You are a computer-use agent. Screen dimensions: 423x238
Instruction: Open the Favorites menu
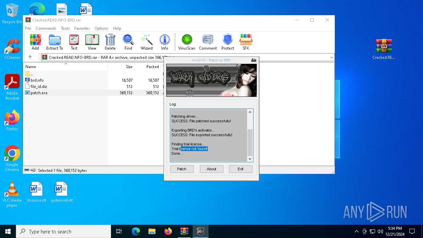click(82, 28)
